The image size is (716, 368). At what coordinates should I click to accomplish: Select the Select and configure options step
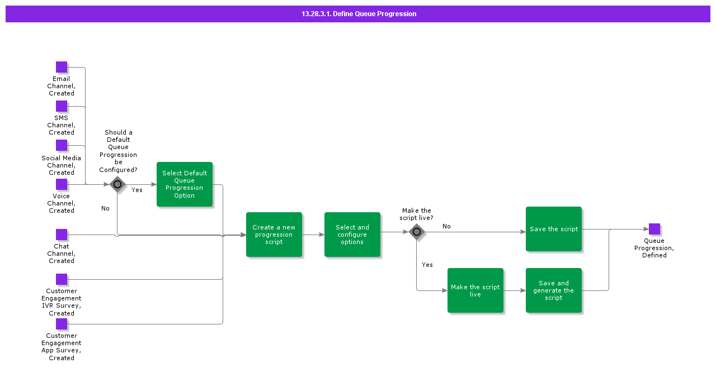pos(352,235)
